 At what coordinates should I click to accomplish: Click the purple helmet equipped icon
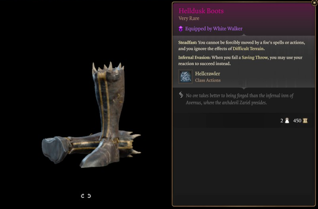(x=181, y=29)
